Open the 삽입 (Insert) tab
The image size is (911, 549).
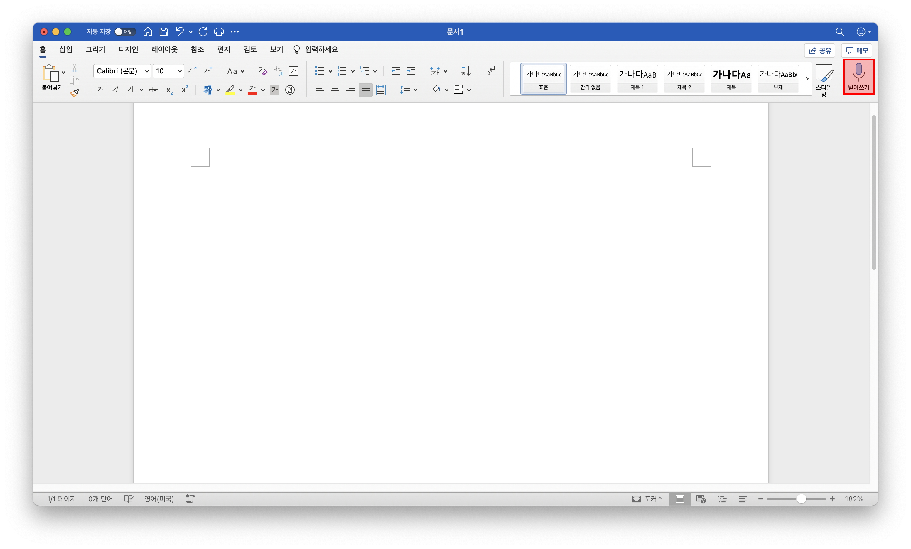[66, 49]
